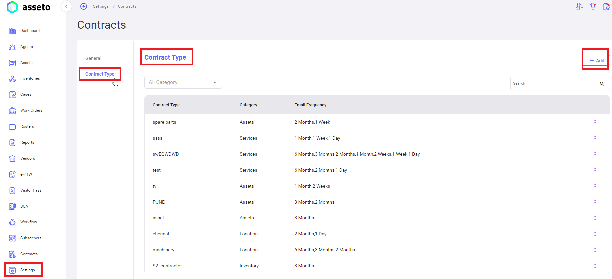Click the BCA sidebar icon
The height and width of the screenshot is (279, 612).
(12, 207)
